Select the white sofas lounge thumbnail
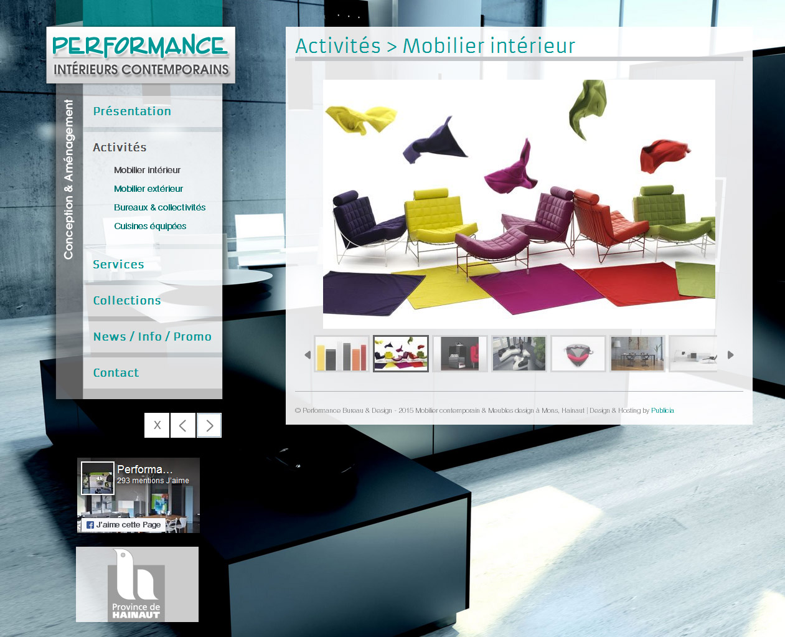Viewport: 785px width, 637px height. click(x=519, y=354)
